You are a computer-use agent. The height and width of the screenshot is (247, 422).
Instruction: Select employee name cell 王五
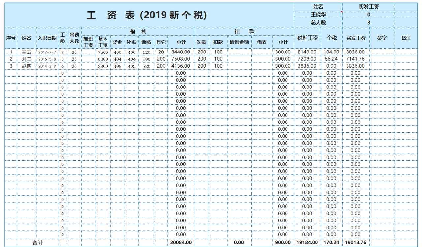(x=26, y=52)
